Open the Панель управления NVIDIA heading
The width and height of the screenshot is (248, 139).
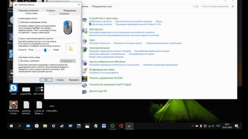(106, 78)
